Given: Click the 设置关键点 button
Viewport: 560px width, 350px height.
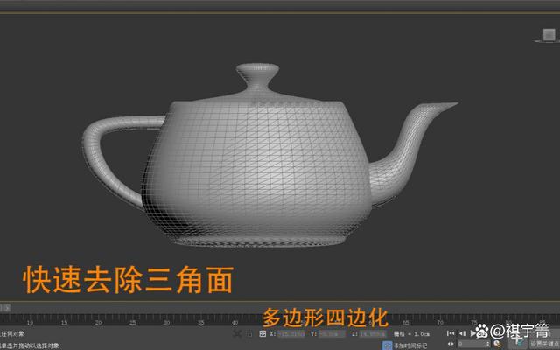Looking at the screenshot, I should point(544,344).
